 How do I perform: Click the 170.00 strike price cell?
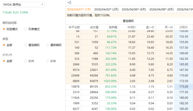[183, 75]
